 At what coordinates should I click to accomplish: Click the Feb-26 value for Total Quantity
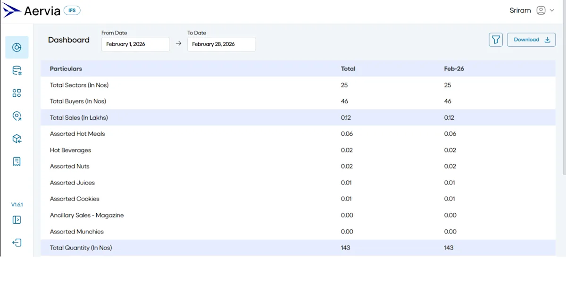(x=449, y=248)
